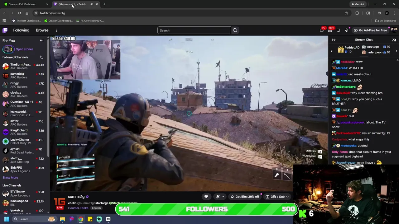This screenshot has height=224, width=399.
Task: Open PC Overclocking bookmark
Action: click(90, 21)
